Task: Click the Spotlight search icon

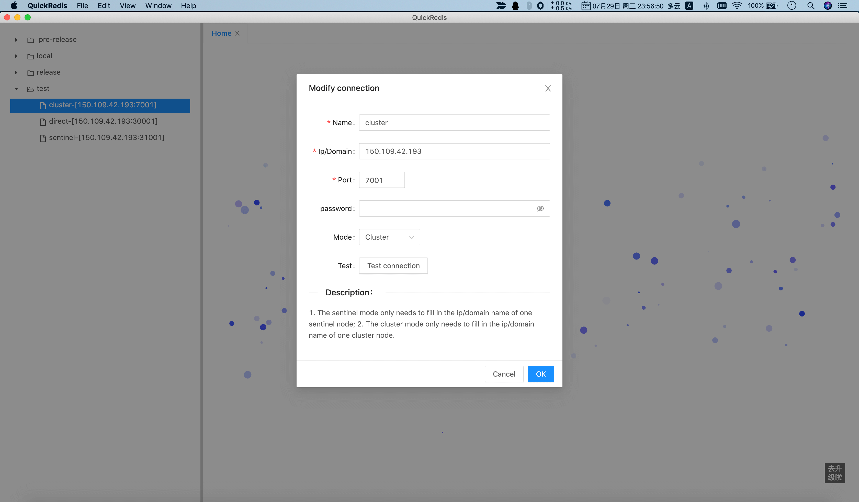Action: click(x=811, y=6)
